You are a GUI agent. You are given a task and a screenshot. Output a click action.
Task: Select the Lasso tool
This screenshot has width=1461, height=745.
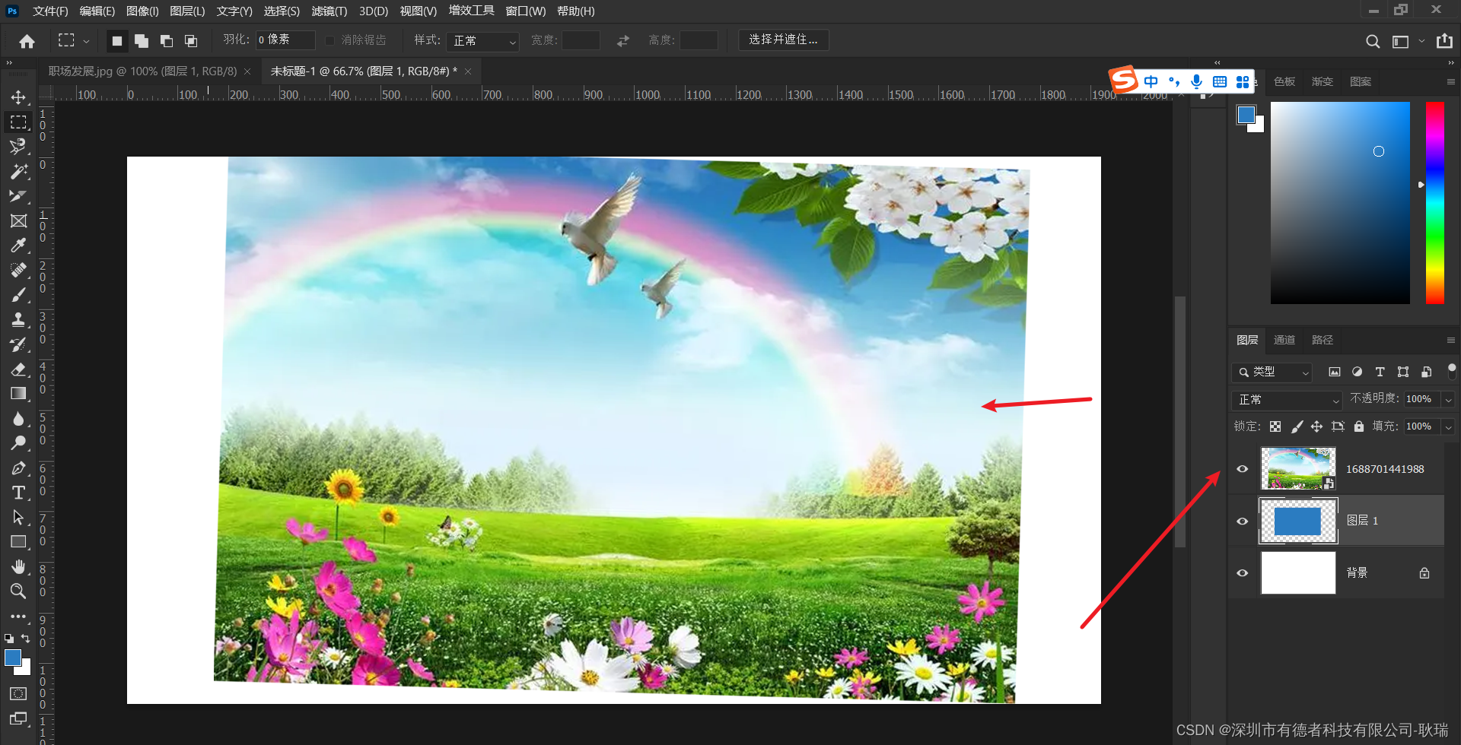(18, 147)
